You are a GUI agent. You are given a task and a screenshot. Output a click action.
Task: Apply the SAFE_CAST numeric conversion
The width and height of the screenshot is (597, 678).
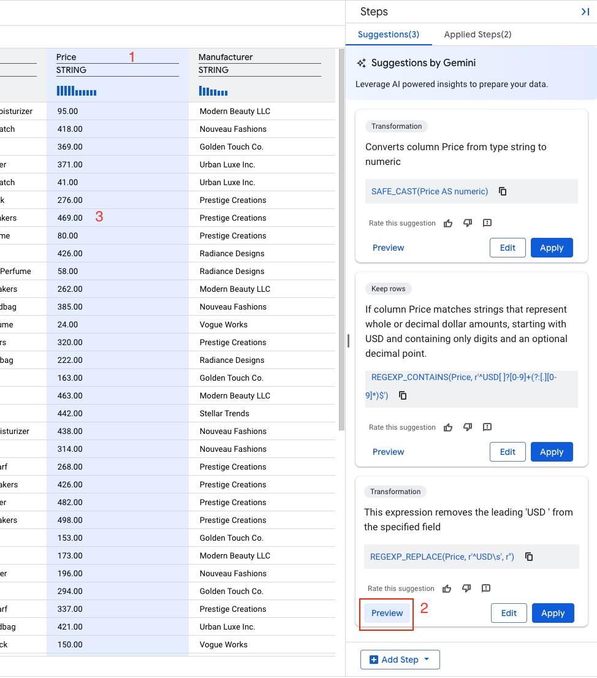(x=552, y=248)
